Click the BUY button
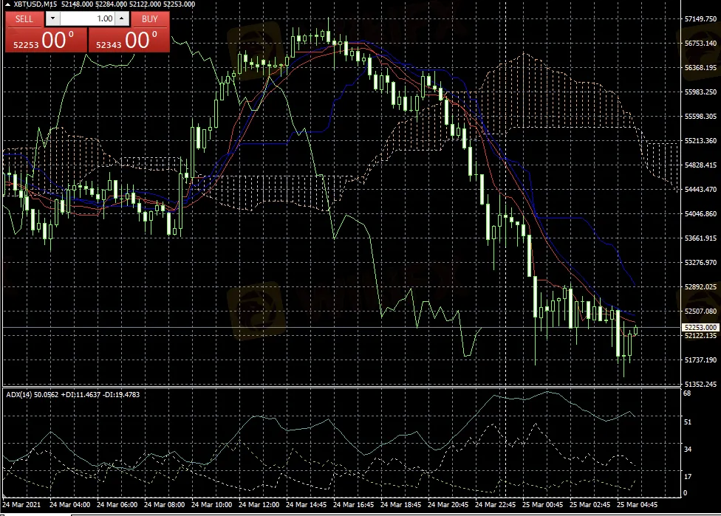The height and width of the screenshot is (516, 721). coord(150,19)
